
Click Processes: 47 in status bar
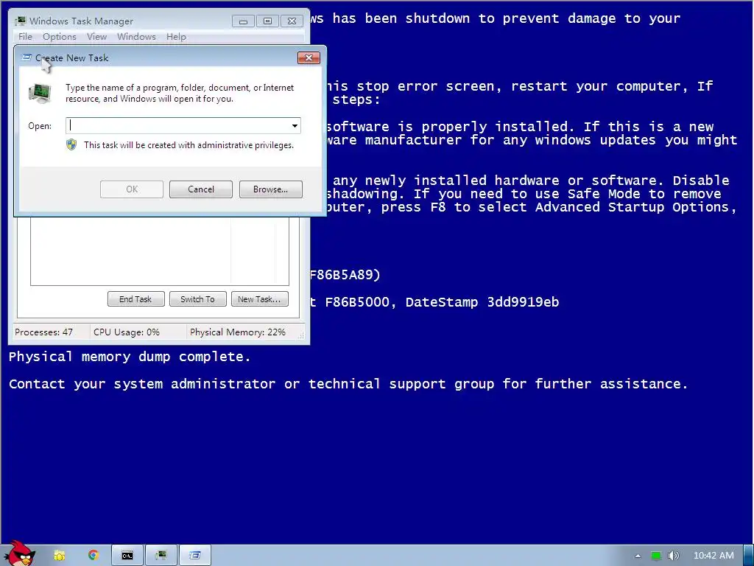[x=43, y=332]
